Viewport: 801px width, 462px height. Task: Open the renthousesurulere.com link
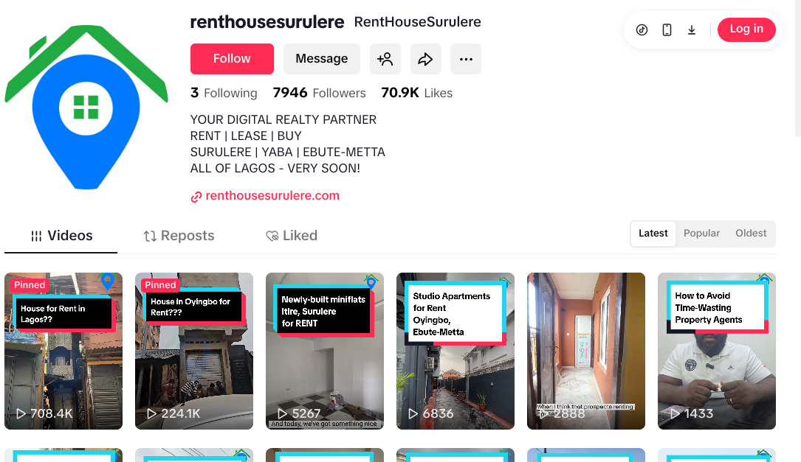click(272, 196)
